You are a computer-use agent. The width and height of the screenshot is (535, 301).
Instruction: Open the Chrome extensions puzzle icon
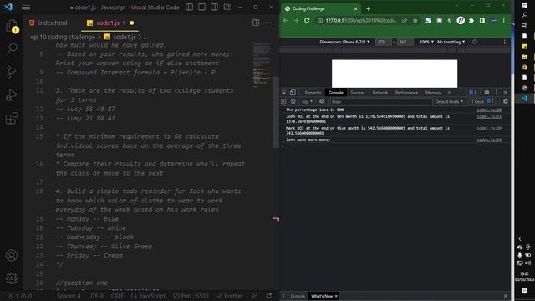[x=471, y=20]
